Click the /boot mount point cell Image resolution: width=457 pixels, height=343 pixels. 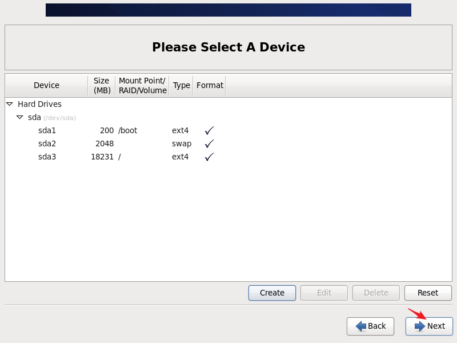128,130
